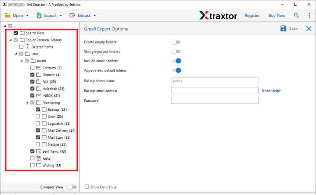The width and height of the screenshot is (316, 195).
Task: Click the FAX folder icon
Action: (39, 82)
